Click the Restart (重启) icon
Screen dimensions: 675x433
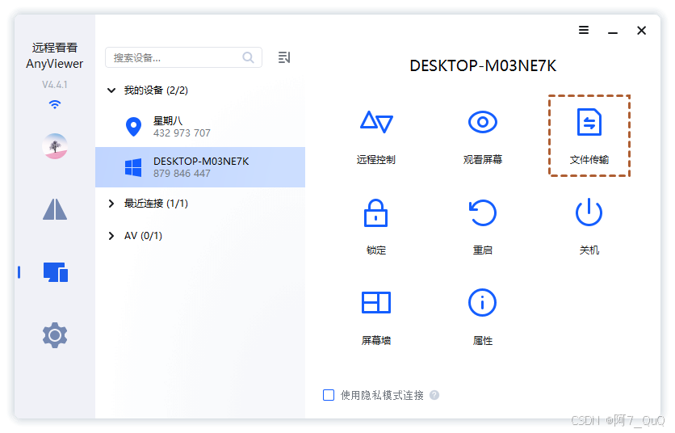(x=483, y=212)
